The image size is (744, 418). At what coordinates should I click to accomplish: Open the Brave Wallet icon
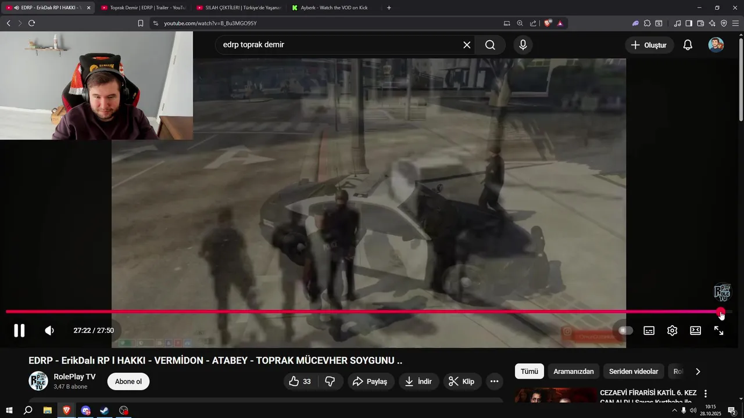[700, 23]
